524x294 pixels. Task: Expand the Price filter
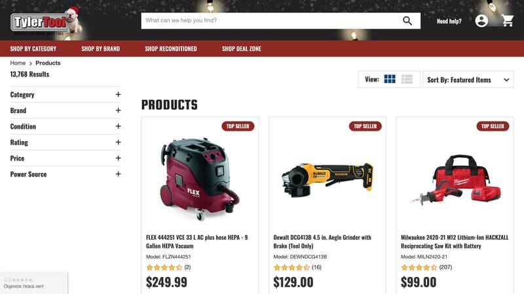pyautogui.click(x=65, y=158)
